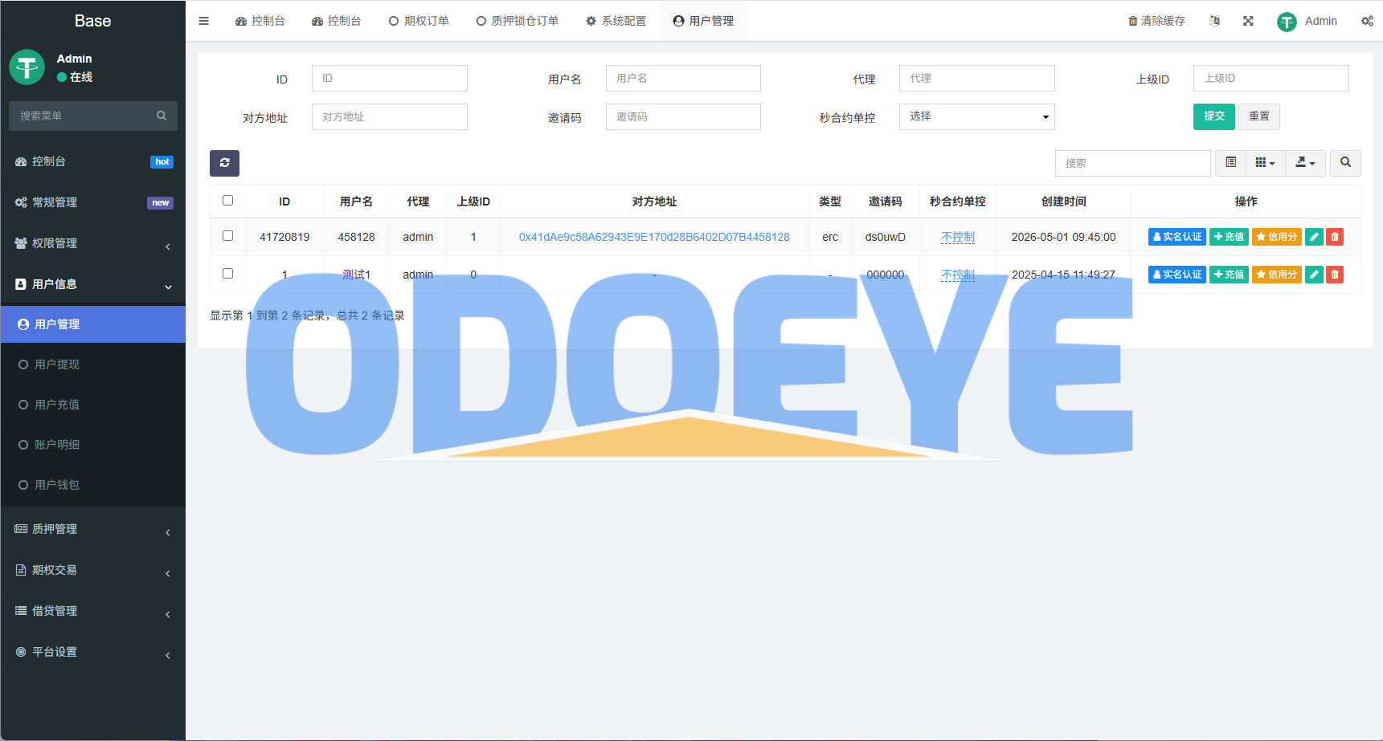This screenshot has height=741, width=1383.
Task: Click 实名认证 for user 41720819
Action: tap(1177, 237)
